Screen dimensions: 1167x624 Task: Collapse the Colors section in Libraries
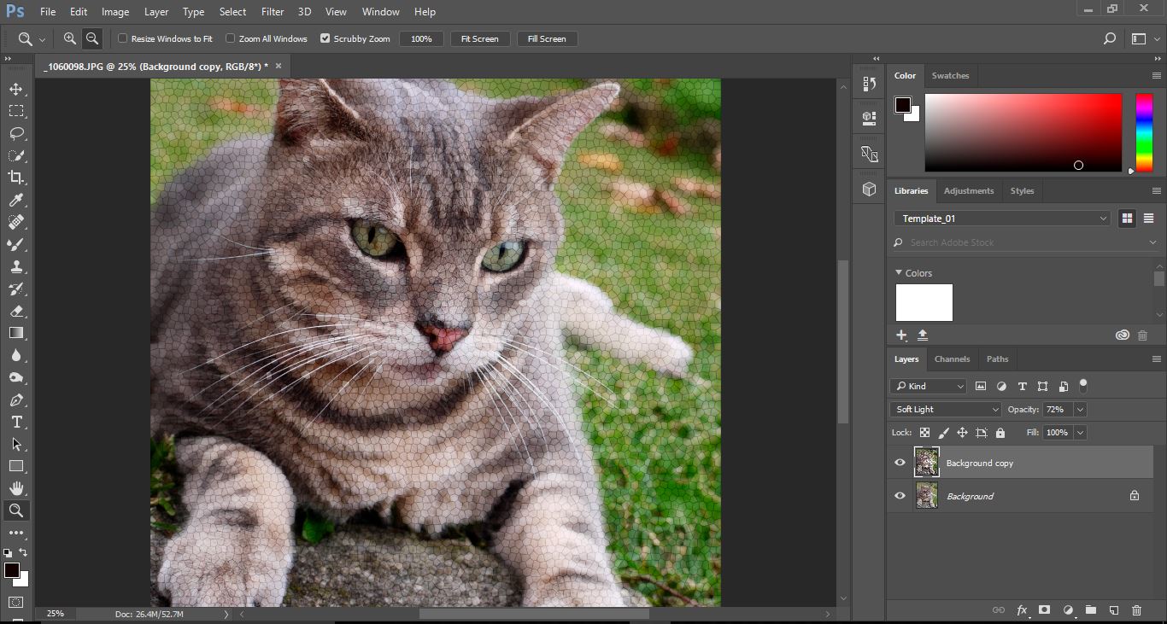(899, 273)
